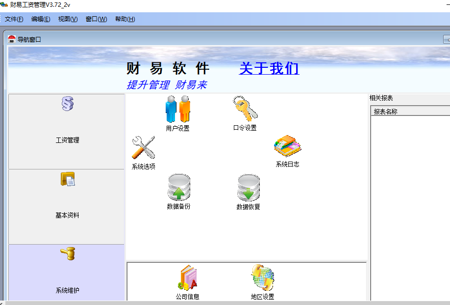Switch to 基本资料 sidebar section

tap(67, 207)
